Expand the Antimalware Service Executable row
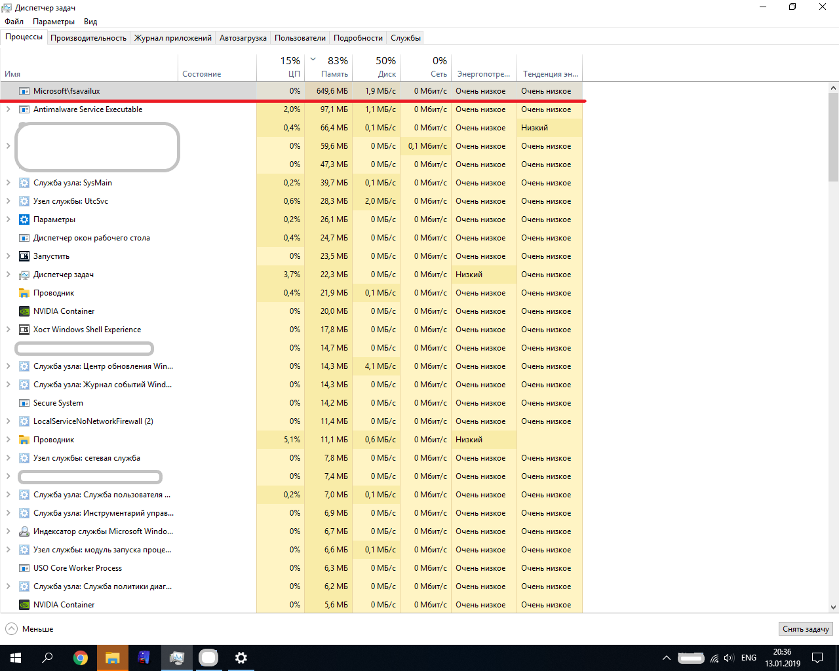 pos(8,109)
